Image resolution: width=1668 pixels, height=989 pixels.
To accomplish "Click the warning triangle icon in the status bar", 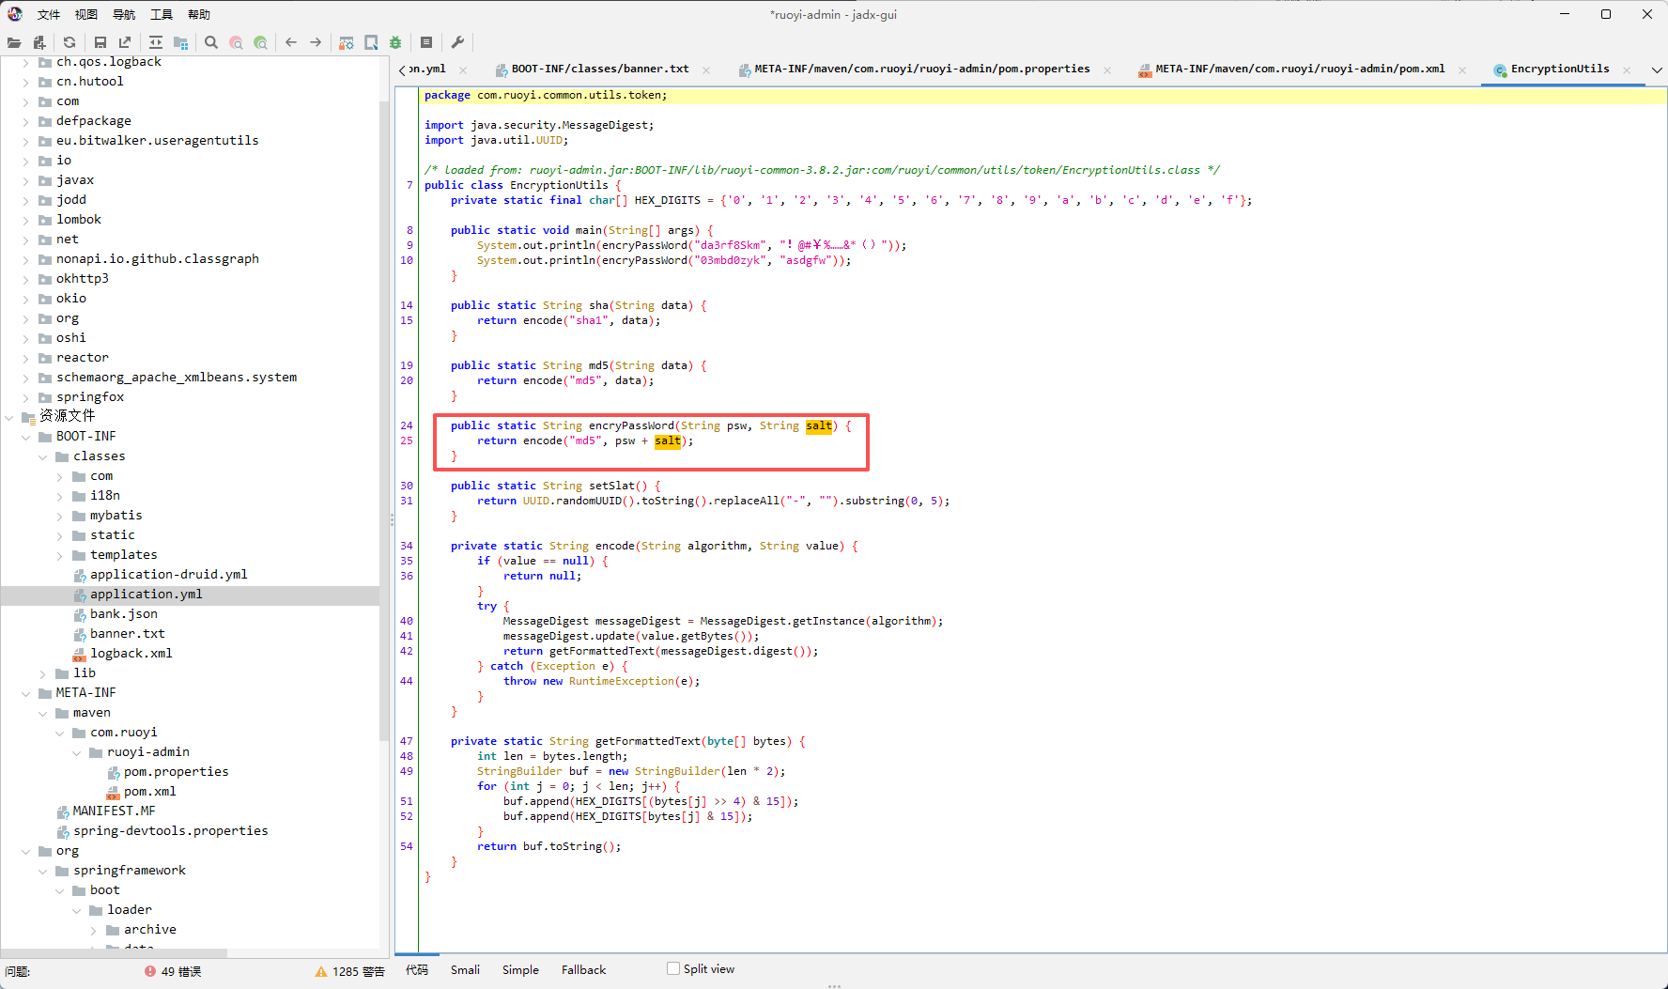I will click(x=321, y=971).
